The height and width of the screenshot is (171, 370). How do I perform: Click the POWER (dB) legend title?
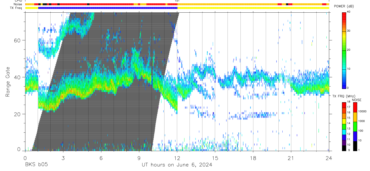344,6
